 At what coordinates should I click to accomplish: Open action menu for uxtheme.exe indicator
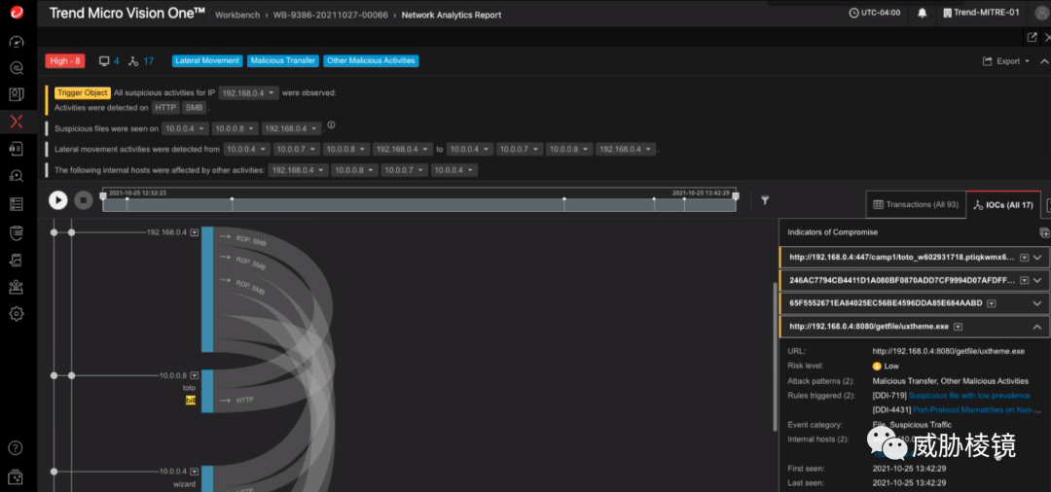click(x=958, y=327)
